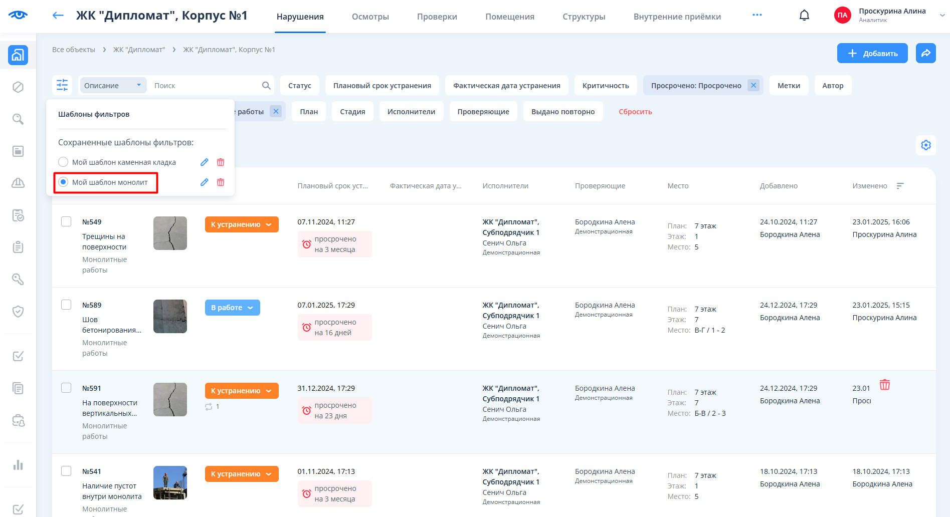Screen dimensions: 950x517
Task: Tick the checkbox for violation №589
Action: [x=66, y=305]
